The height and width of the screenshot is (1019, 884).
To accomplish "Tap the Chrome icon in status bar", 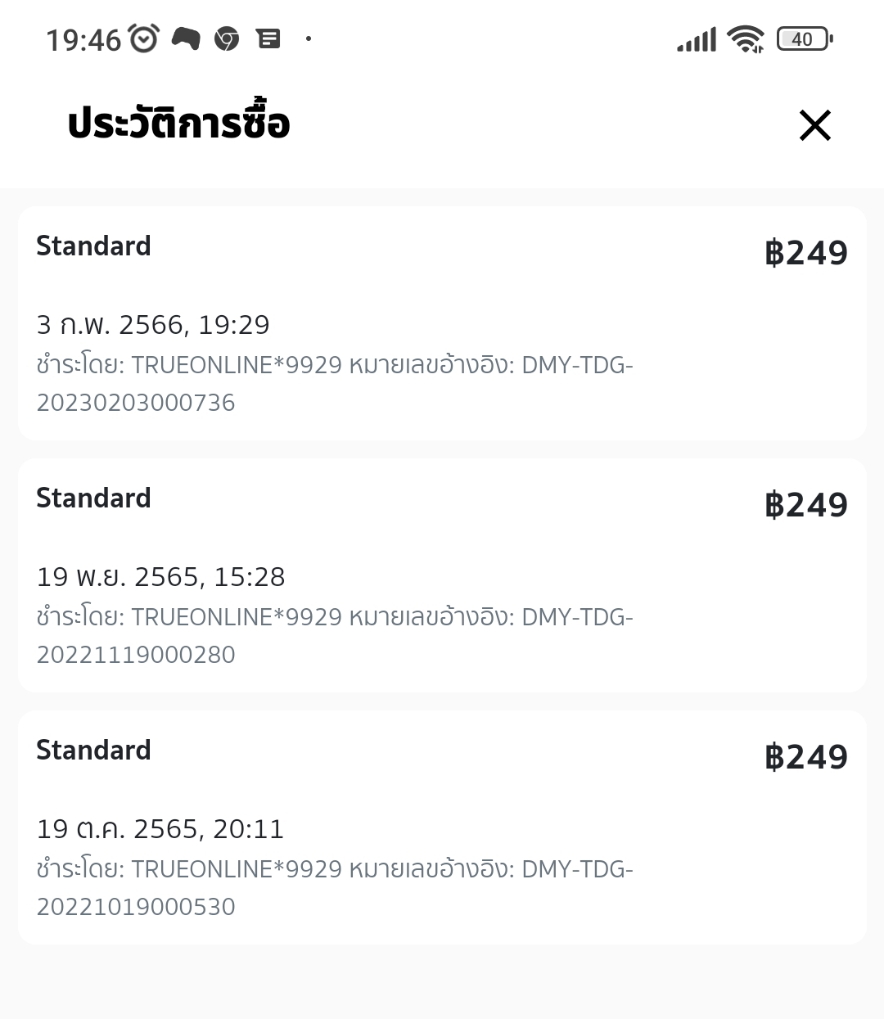I will click(227, 38).
